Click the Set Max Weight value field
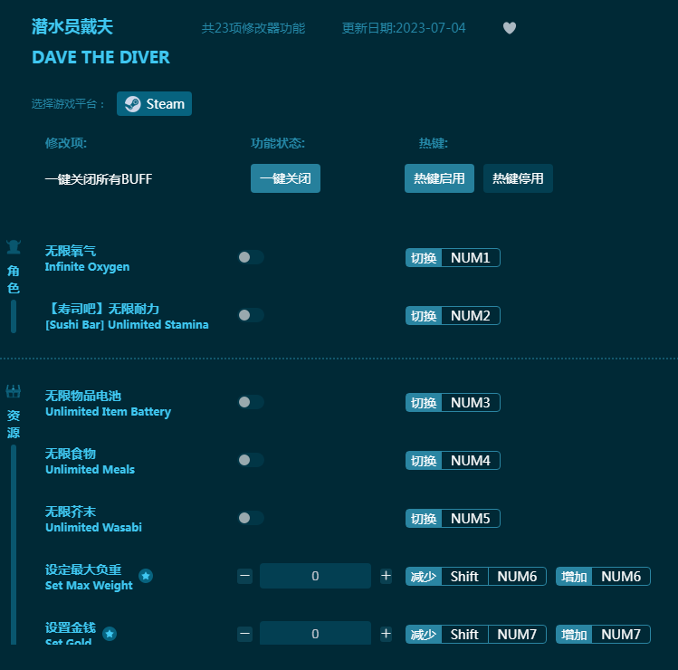This screenshot has height=670, width=678. [315, 576]
